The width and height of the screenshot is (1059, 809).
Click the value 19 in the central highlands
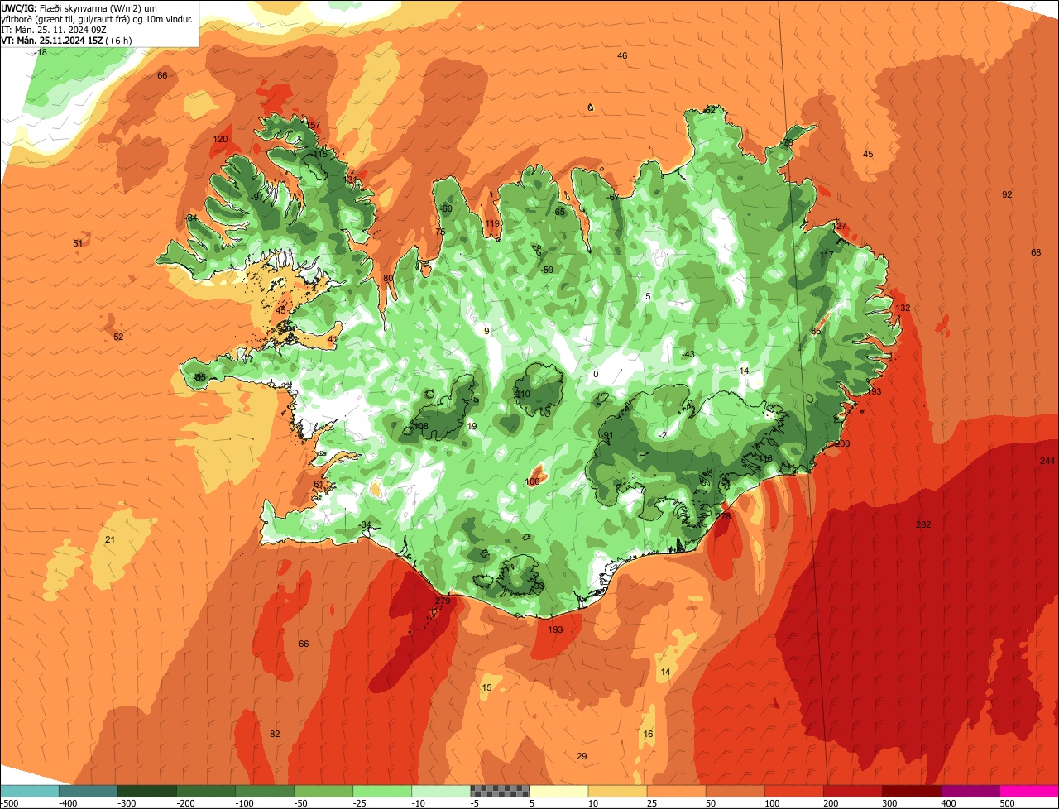pos(472,427)
